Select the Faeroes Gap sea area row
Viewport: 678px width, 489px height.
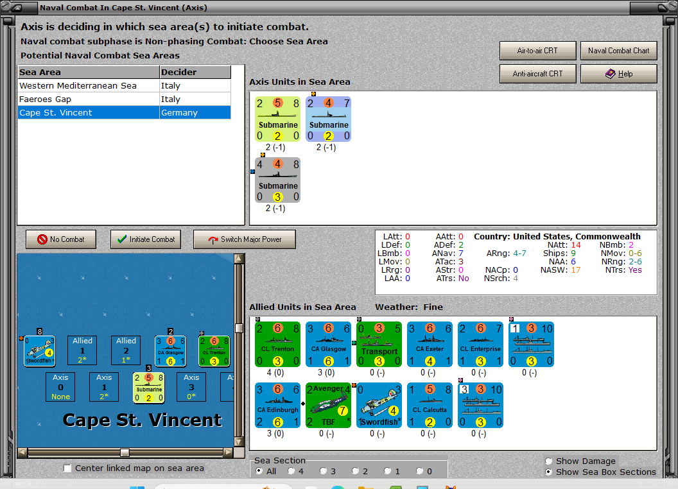click(x=125, y=99)
